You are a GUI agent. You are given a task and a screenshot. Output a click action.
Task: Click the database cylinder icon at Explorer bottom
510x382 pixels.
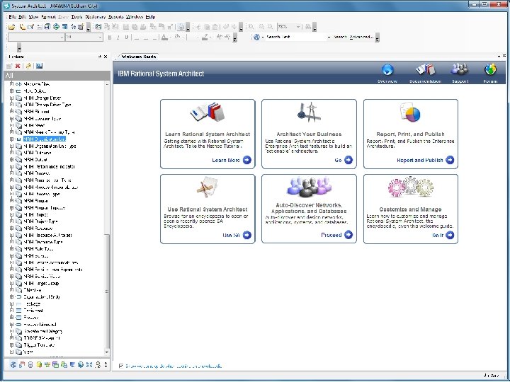[x=30, y=364]
